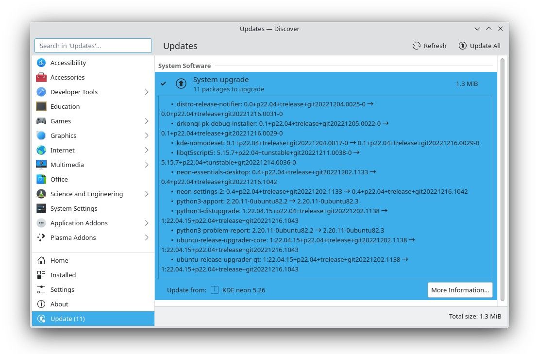The height and width of the screenshot is (354, 536).
Task: Click the System Software section header
Action: tap(184, 66)
